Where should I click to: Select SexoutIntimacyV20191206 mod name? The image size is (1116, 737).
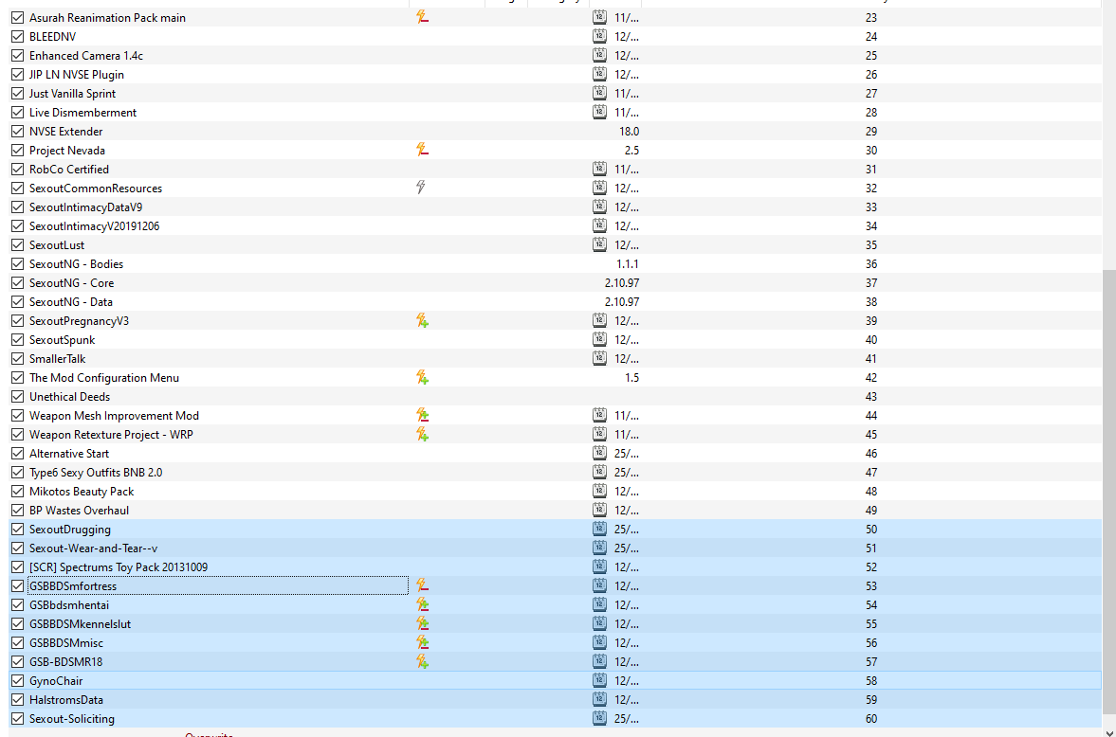94,226
